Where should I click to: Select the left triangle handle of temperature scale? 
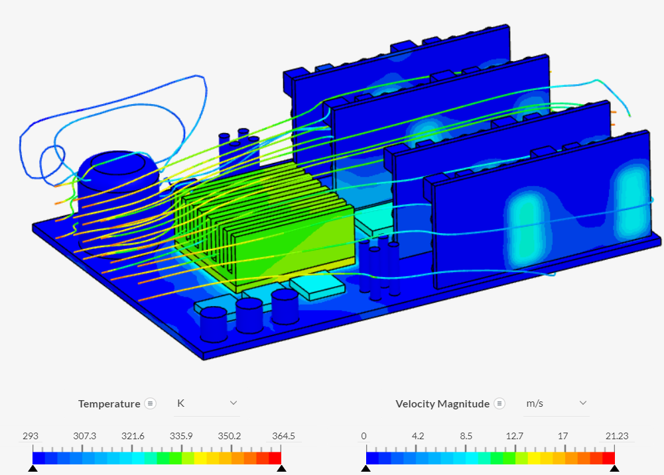click(x=33, y=468)
